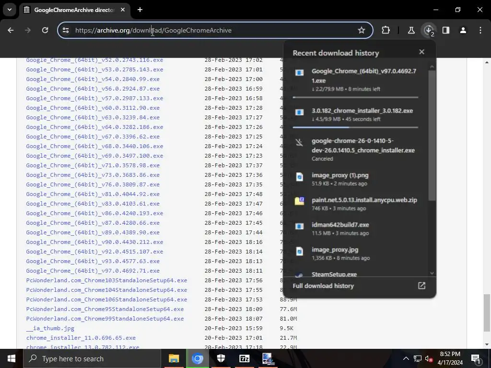Open Windows Security shield taskbar icon
The height and width of the screenshot is (368, 491).
pos(221,358)
